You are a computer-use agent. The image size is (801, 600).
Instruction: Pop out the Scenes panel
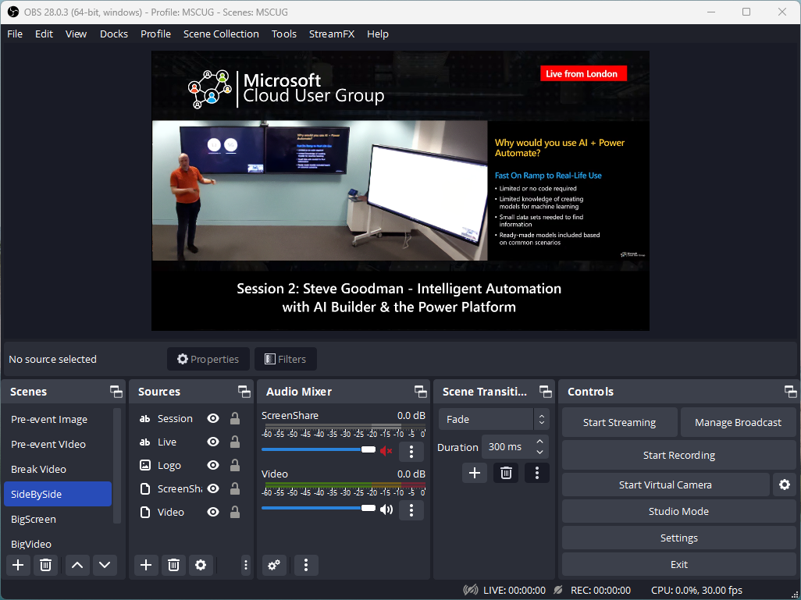tap(115, 391)
